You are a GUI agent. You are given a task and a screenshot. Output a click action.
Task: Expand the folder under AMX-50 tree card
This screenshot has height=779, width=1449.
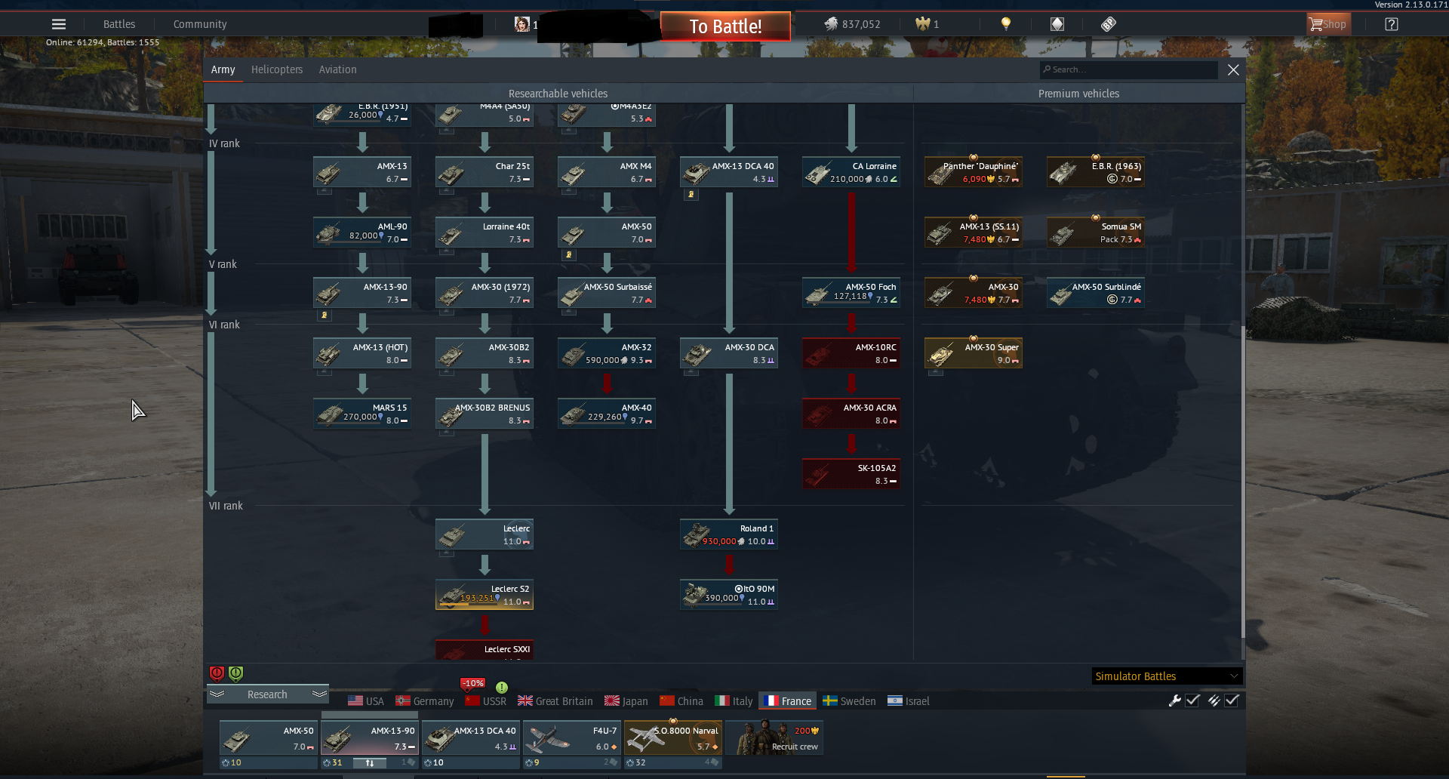tap(568, 255)
